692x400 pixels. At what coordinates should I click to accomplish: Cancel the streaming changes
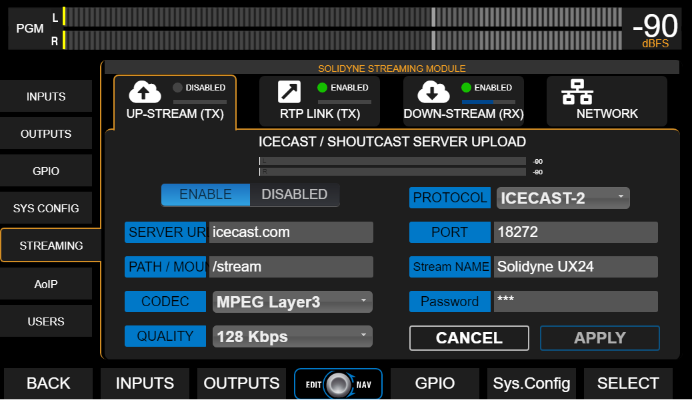[469, 338]
